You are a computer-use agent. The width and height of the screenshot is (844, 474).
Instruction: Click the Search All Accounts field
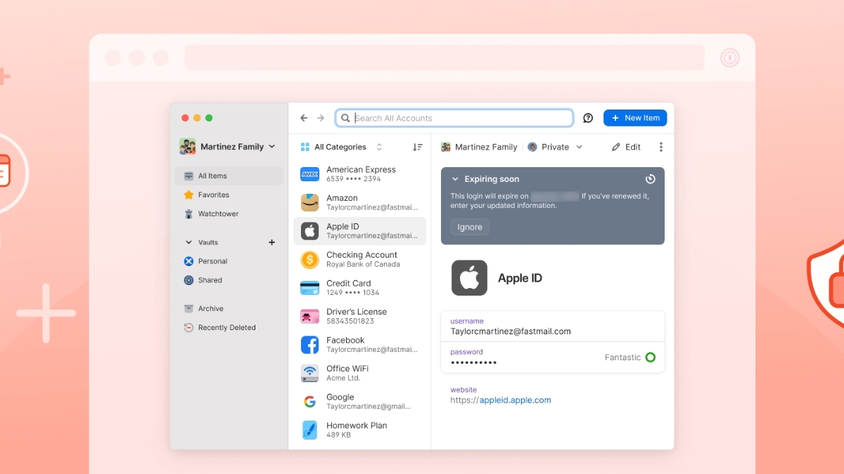454,118
